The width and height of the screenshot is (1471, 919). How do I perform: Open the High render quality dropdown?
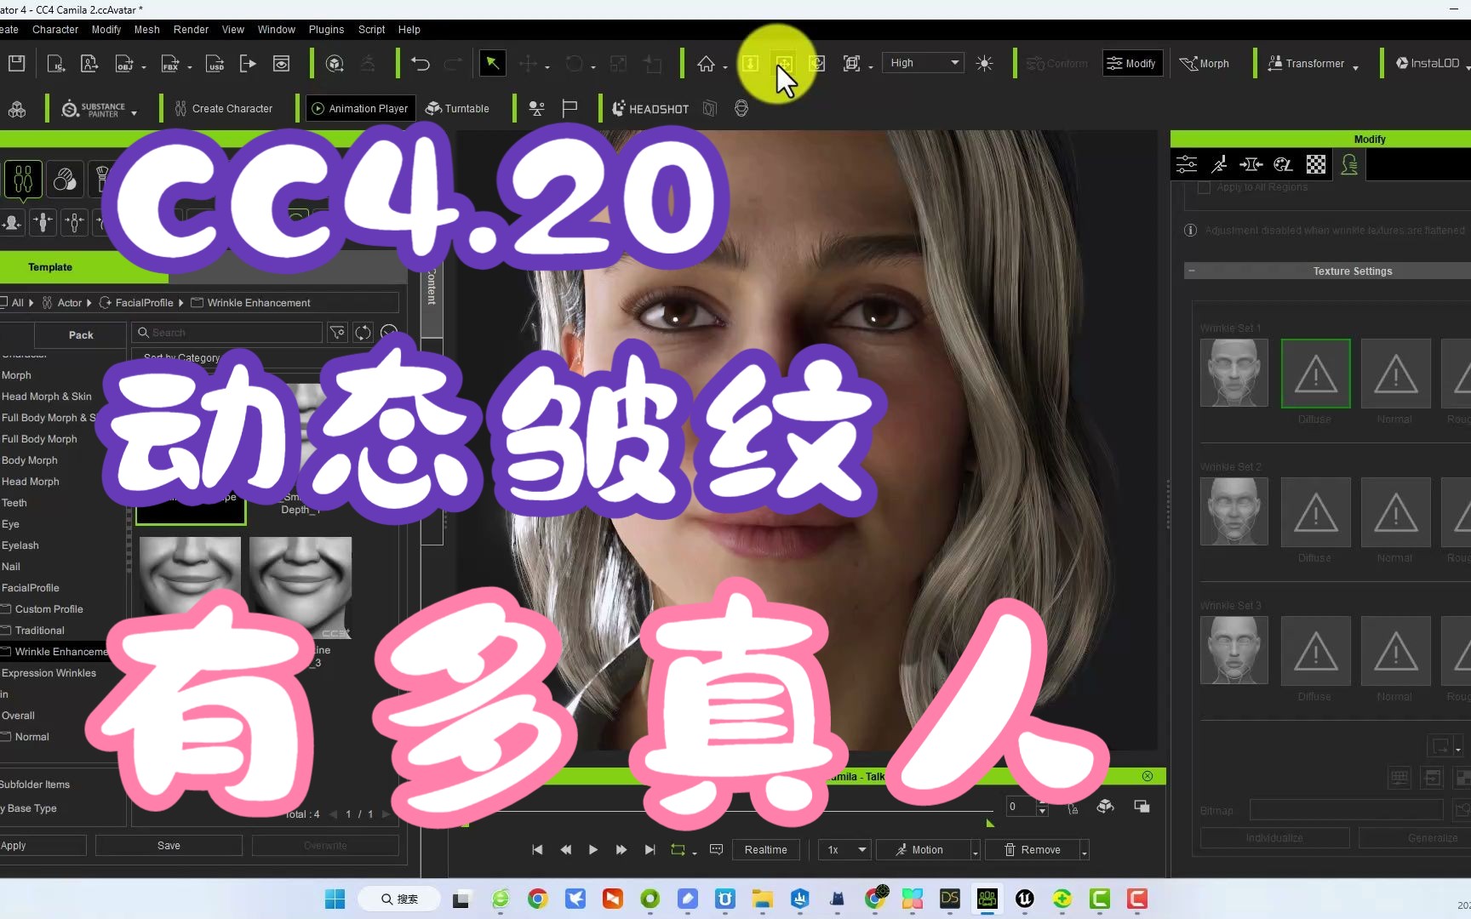(924, 63)
